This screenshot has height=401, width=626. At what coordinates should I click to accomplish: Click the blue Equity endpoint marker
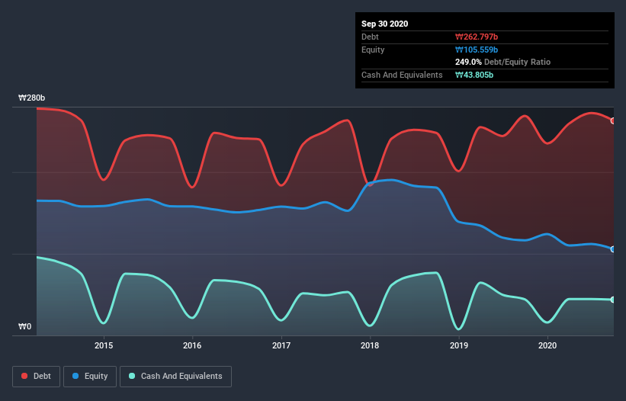coord(613,249)
